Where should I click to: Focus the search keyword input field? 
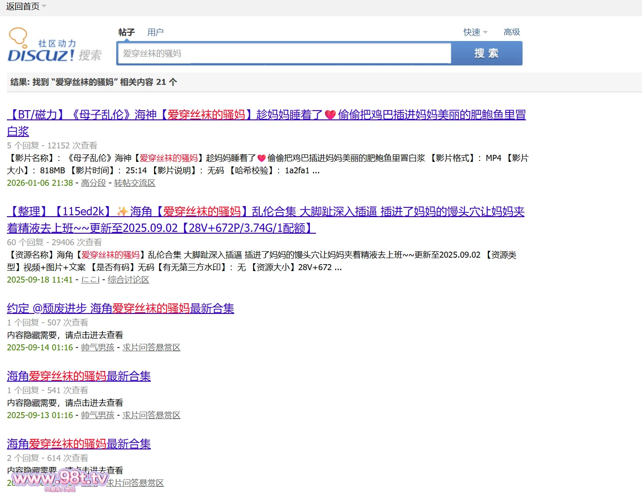(284, 53)
